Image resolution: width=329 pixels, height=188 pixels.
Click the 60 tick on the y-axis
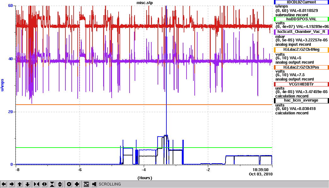[10, 6]
